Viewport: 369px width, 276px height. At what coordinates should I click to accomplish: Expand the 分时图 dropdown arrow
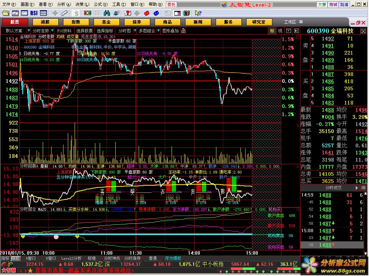coord(135,31)
